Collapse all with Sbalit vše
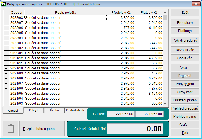 [185, 58]
